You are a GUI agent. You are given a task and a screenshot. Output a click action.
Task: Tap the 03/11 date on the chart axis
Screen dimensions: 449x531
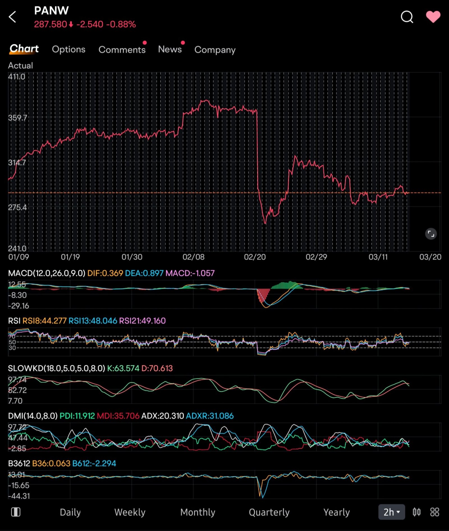click(x=378, y=257)
